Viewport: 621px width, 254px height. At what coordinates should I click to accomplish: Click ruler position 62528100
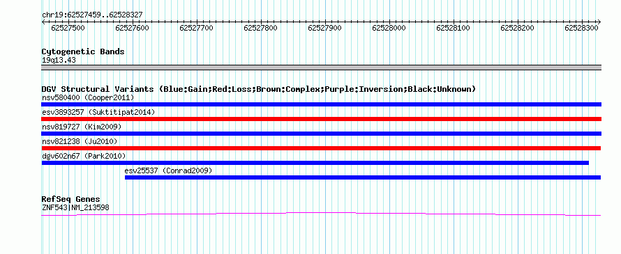tap(453, 28)
